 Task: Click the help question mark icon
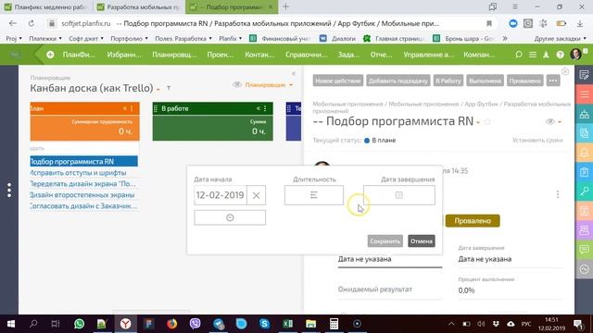click(560, 55)
